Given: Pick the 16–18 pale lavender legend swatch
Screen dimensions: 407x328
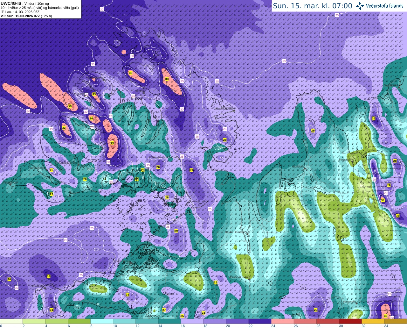Looking at the screenshot, I should (192, 321).
